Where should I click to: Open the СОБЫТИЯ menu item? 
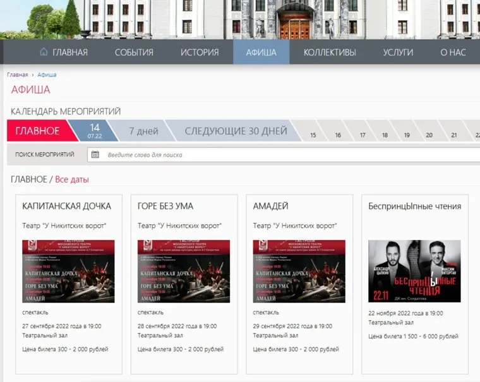[134, 52]
